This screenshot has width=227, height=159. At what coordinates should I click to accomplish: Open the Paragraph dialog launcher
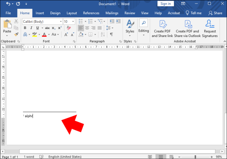coord(120,41)
